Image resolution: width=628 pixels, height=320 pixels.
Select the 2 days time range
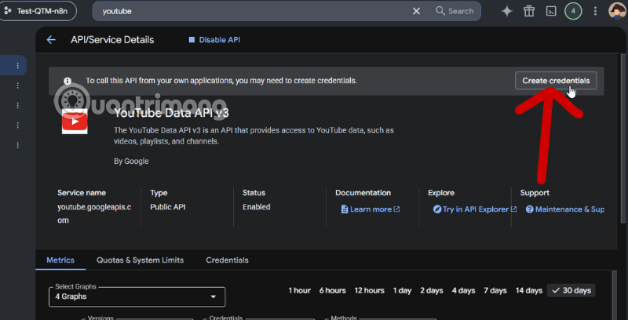pyautogui.click(x=431, y=290)
